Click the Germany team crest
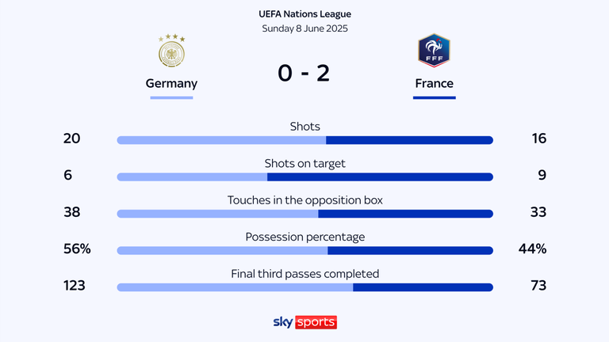609x342 pixels. point(171,51)
